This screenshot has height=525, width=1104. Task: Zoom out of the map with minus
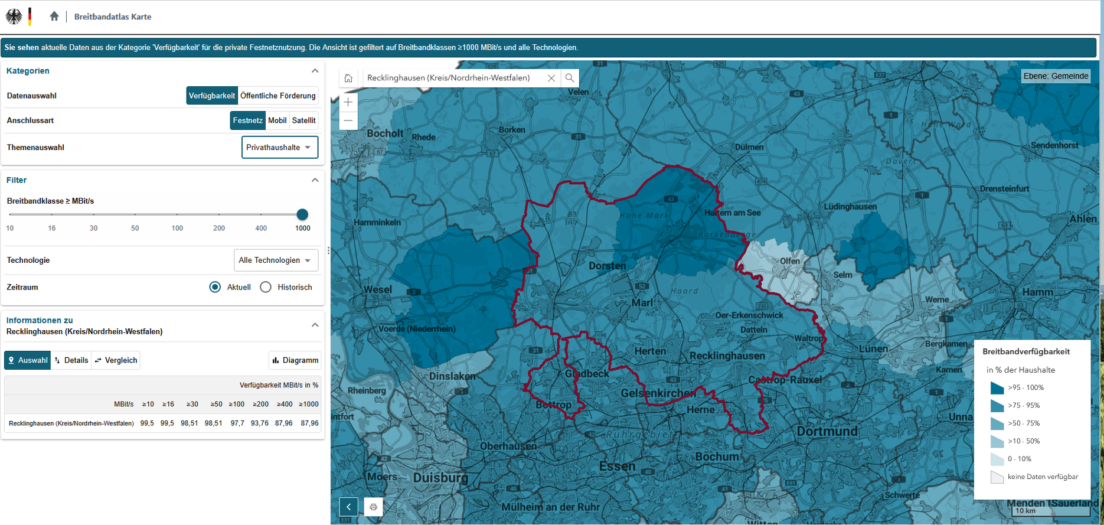click(348, 120)
